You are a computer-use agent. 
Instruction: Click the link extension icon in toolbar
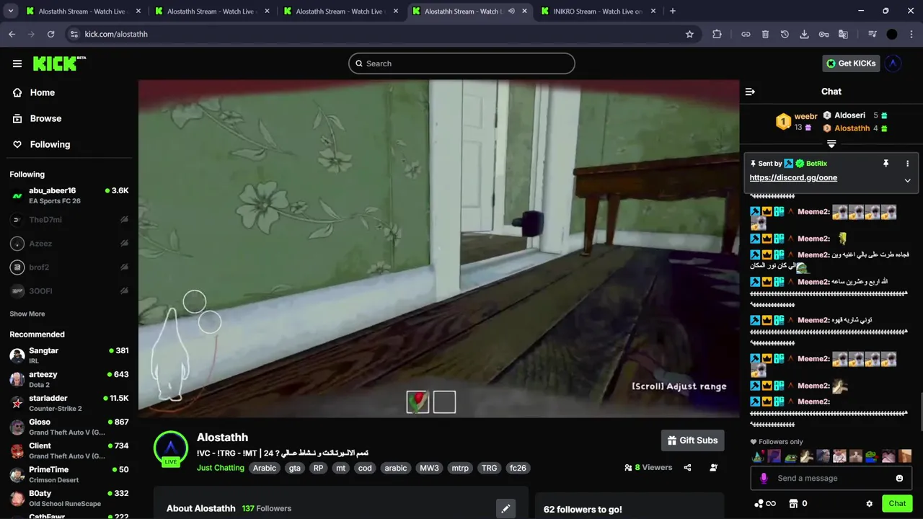746,34
